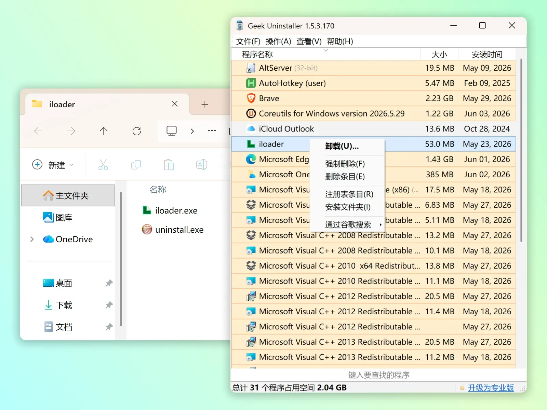Expand the OneDrive tree node
547x410 pixels.
[32, 239]
